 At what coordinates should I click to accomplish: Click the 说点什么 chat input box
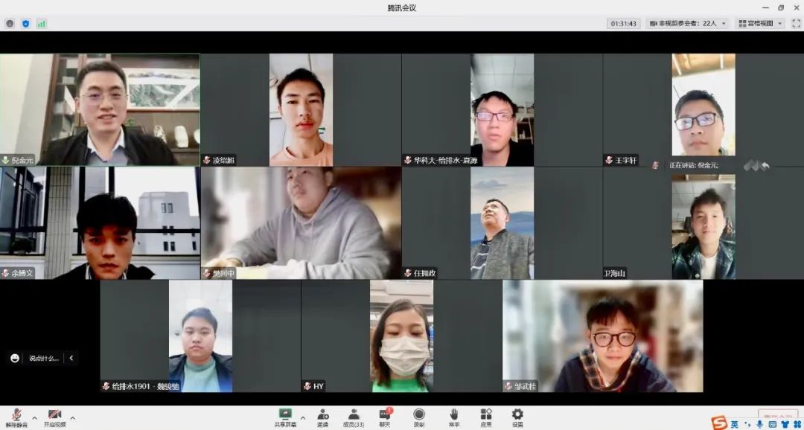tap(43, 358)
